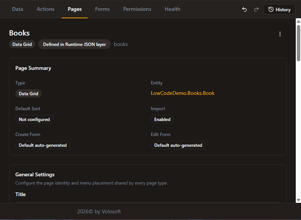Go to the Permissions tab

(137, 9)
